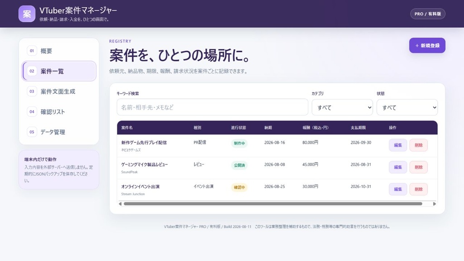The image size is (464, 261).
Task: Click the 案件名 column header
Action: pyautogui.click(x=127, y=127)
